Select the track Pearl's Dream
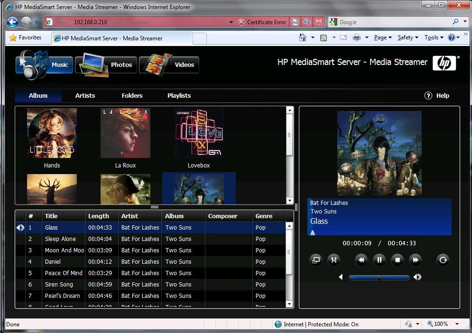 tap(150, 296)
